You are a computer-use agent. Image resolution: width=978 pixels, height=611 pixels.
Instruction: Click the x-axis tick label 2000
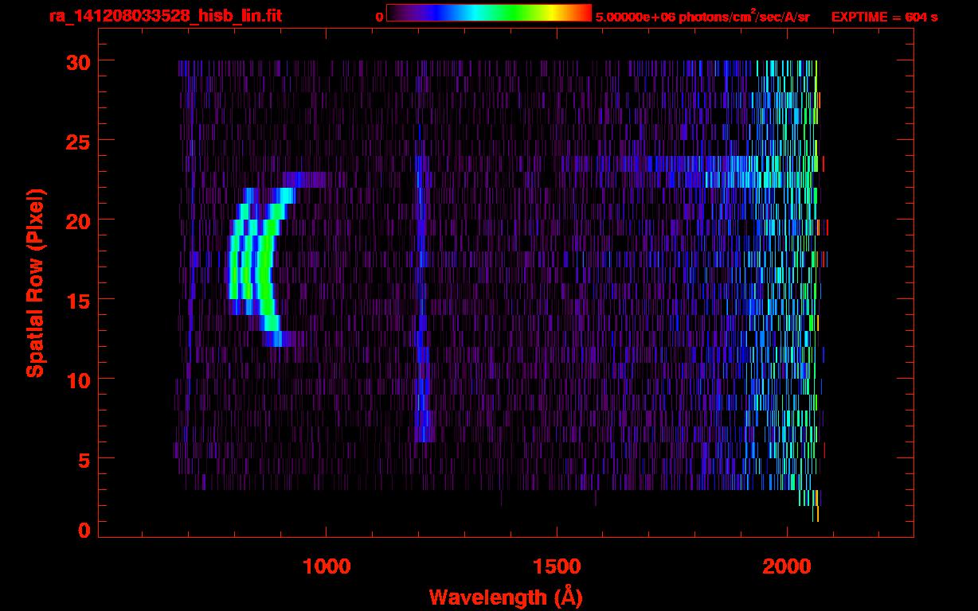coord(787,566)
